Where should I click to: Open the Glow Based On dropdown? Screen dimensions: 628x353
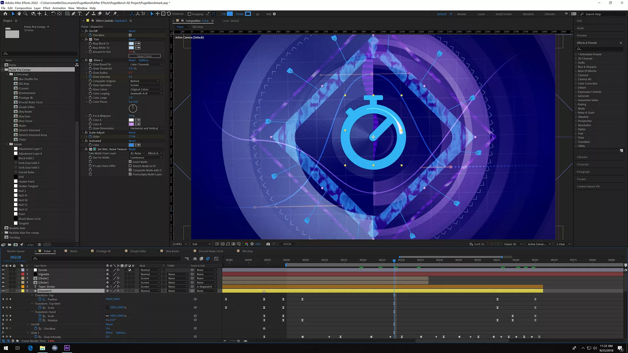pyautogui.click(x=146, y=64)
